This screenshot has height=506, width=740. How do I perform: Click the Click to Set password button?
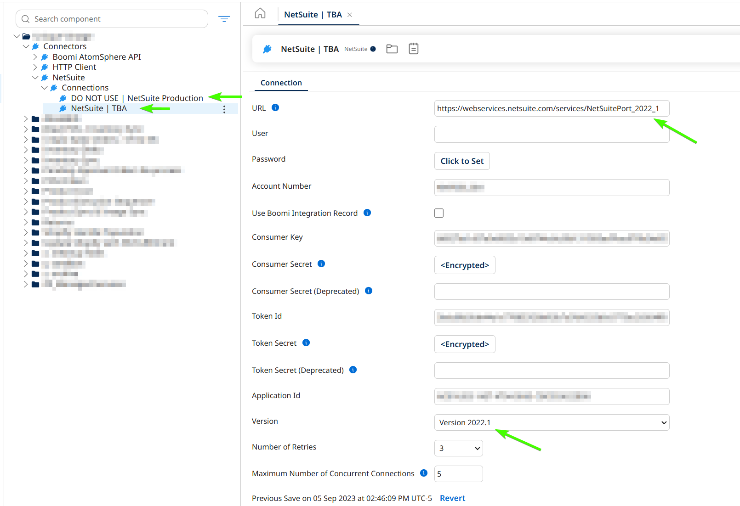pyautogui.click(x=461, y=161)
